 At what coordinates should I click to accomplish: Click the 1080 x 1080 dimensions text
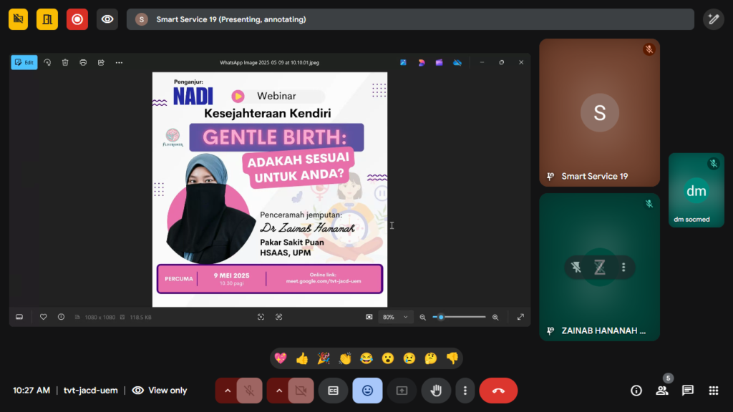99,317
